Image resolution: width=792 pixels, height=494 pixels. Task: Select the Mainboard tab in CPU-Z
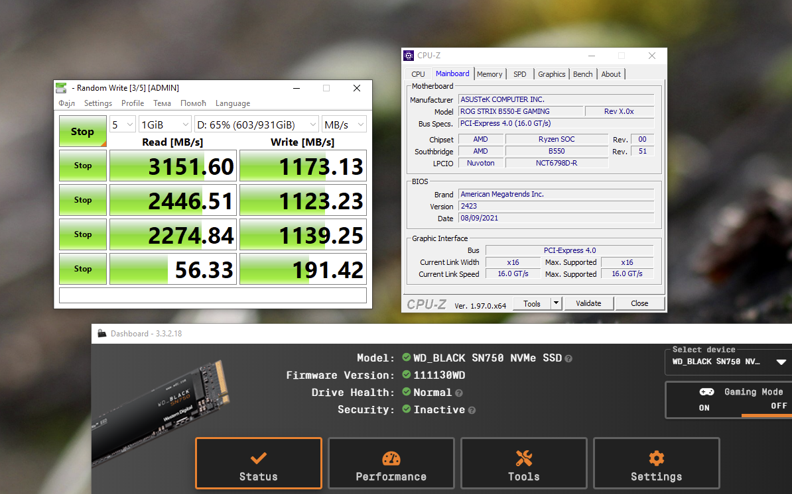point(452,74)
